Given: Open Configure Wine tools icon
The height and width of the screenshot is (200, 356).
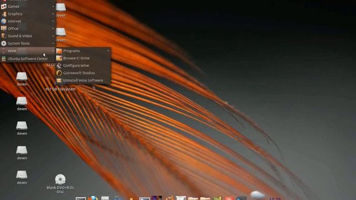Looking at the screenshot, I should (59, 66).
